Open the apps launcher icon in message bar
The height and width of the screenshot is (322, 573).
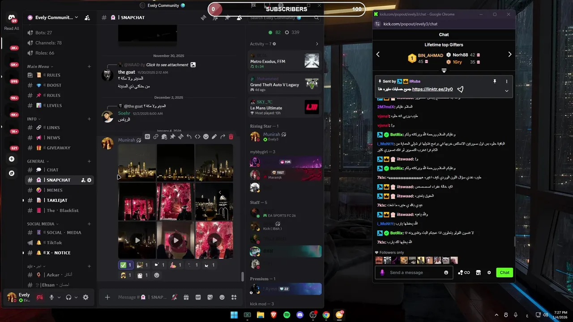click(x=234, y=297)
